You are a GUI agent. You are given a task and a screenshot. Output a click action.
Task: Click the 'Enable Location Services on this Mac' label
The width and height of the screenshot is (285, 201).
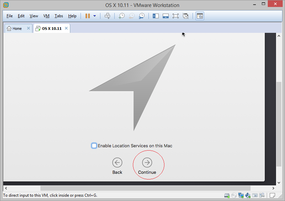[x=135, y=146]
